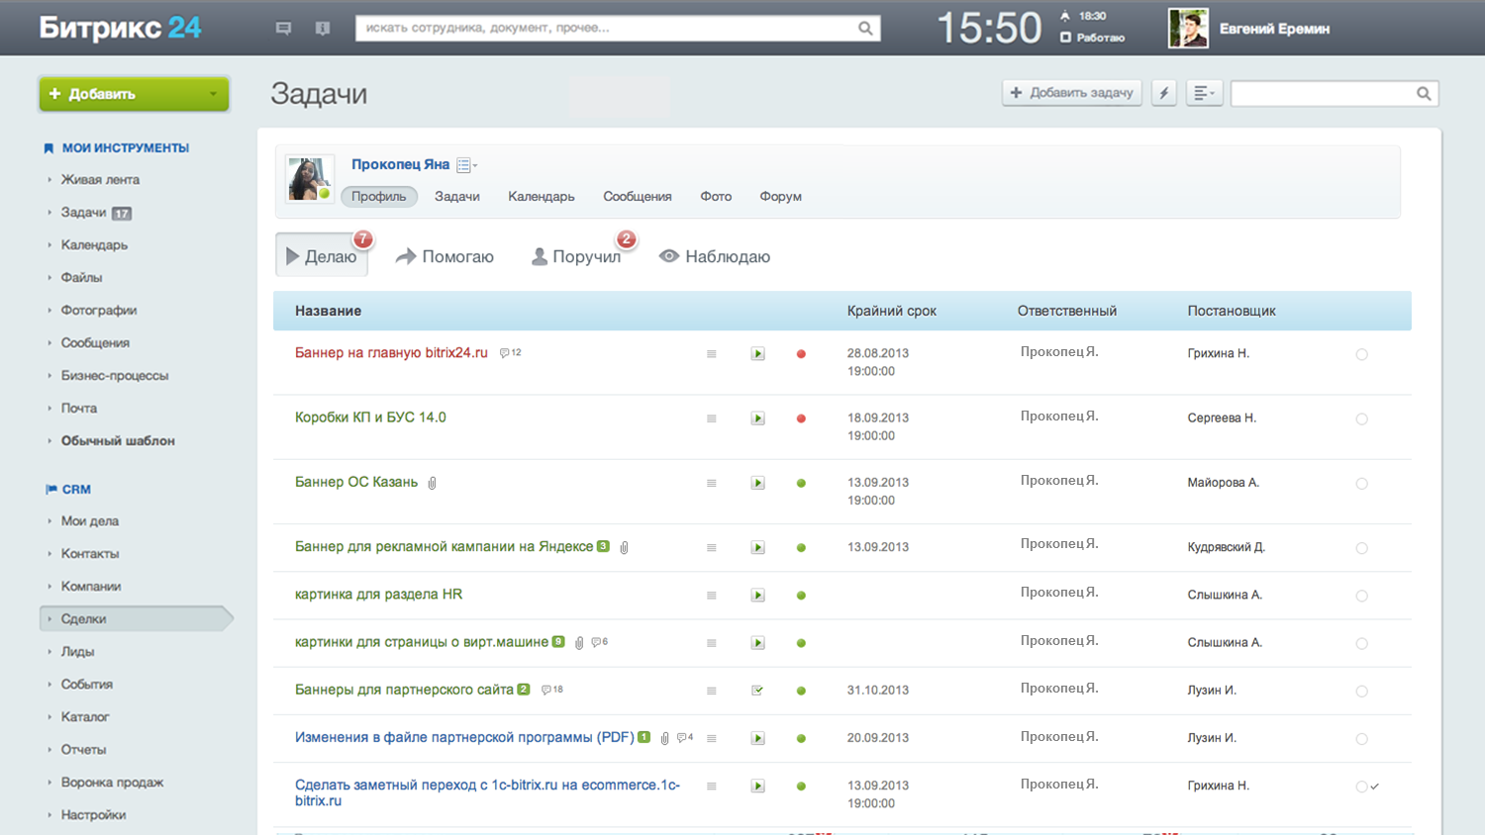Screen dimensions: 1485x835
Task: Click the complete-check icon for Баннеры для партнерского сайта
Action: 757,691
